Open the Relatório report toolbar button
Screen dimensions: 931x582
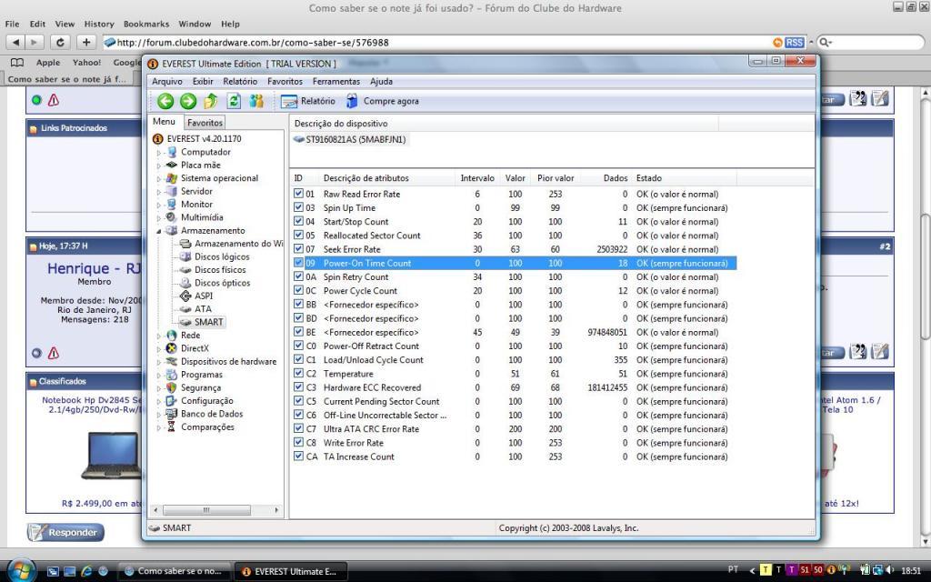pos(307,102)
